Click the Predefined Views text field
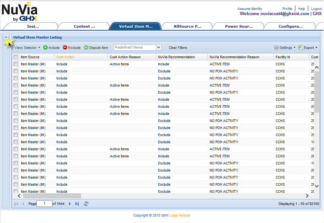 [x=135, y=48]
